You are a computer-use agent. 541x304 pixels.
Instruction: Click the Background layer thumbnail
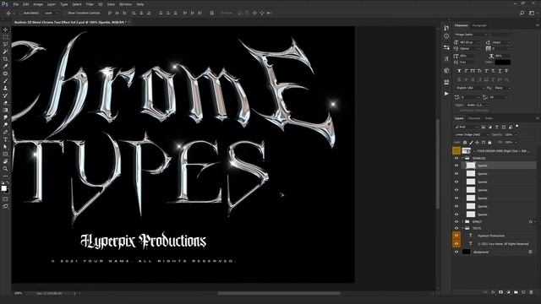(x=466, y=252)
